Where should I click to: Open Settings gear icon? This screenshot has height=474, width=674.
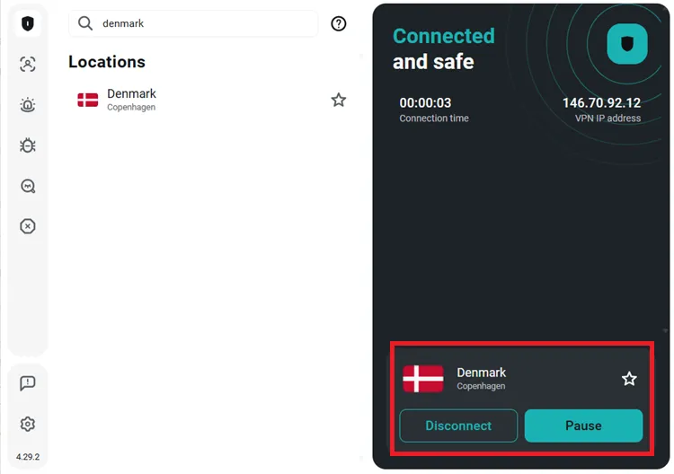[x=28, y=424]
